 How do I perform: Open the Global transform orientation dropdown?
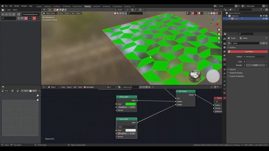pos(119,10)
